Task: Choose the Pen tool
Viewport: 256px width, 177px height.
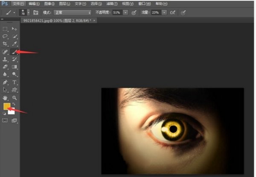Action: point(6,82)
